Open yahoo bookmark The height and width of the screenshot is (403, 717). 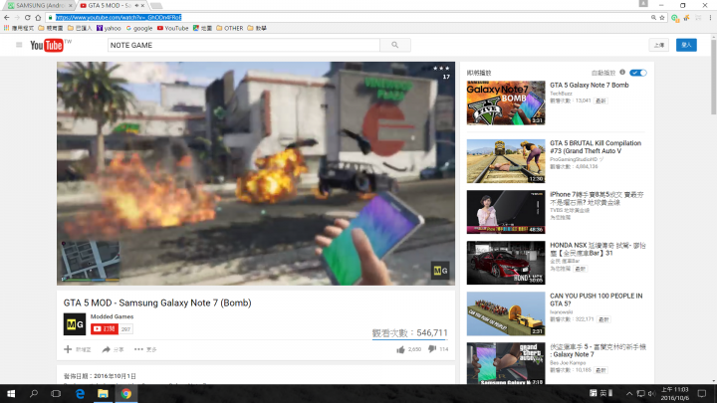[x=109, y=28]
